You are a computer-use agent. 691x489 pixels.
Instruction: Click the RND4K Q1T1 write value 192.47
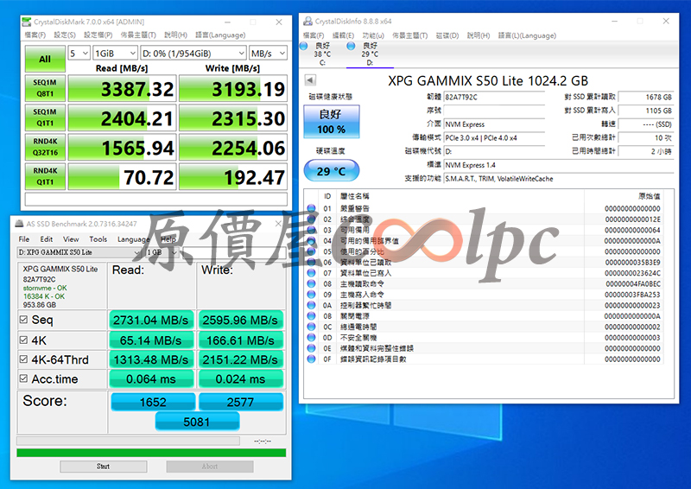(x=233, y=177)
